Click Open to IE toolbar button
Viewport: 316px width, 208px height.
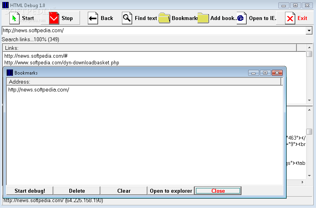tap(256, 18)
